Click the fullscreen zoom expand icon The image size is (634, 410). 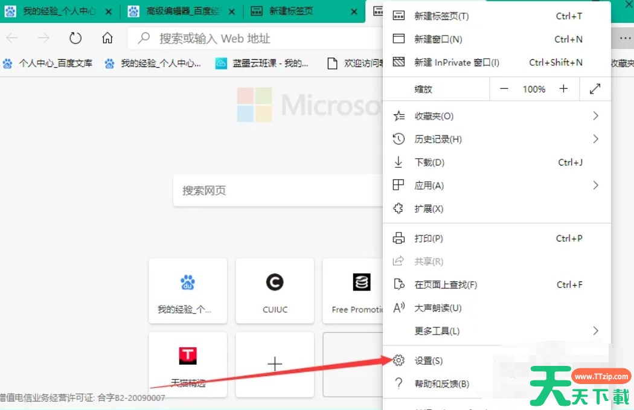[595, 89]
